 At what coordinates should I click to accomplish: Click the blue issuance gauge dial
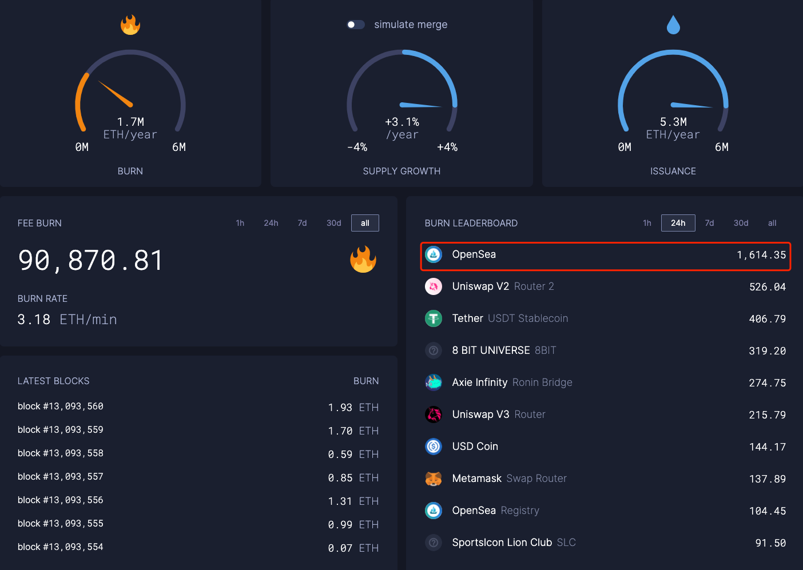[x=673, y=91]
